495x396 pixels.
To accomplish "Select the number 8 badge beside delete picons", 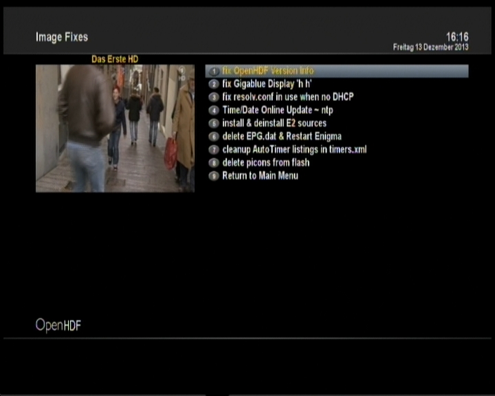I will point(214,163).
